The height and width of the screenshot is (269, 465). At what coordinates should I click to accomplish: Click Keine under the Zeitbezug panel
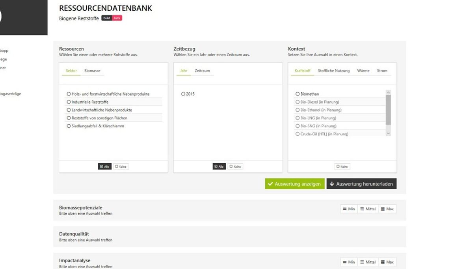(235, 166)
